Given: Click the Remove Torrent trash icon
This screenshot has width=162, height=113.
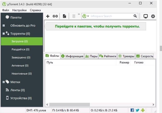Looking at the screenshot, I should pyautogui.click(x=74, y=16).
